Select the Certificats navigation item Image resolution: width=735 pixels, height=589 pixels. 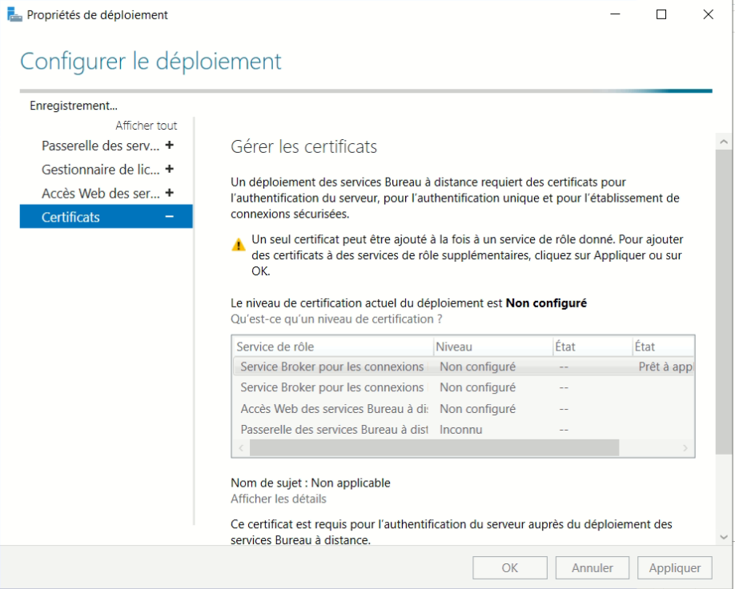coord(71,217)
